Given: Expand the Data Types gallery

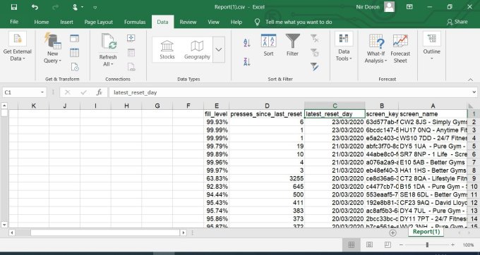Looking at the screenshot, I should (219, 49).
